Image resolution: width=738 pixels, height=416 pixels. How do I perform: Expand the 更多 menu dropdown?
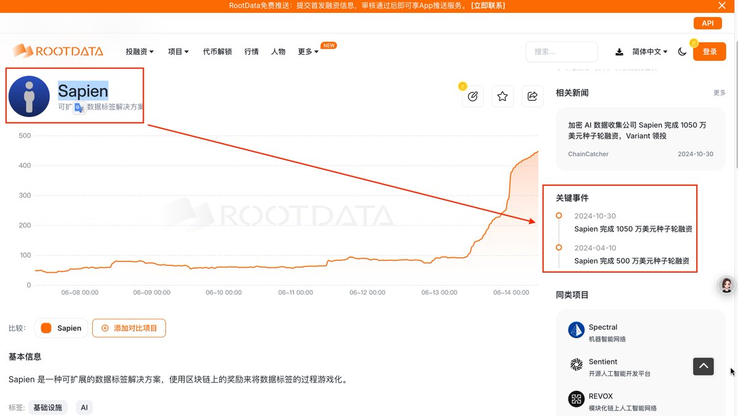[x=308, y=52]
